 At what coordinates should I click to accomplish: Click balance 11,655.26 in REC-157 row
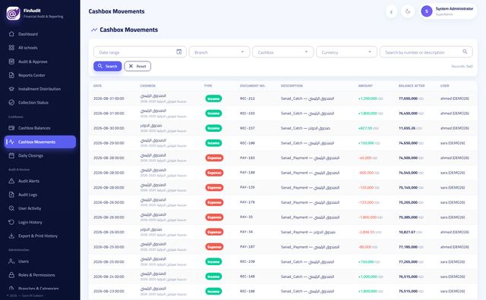point(407,128)
